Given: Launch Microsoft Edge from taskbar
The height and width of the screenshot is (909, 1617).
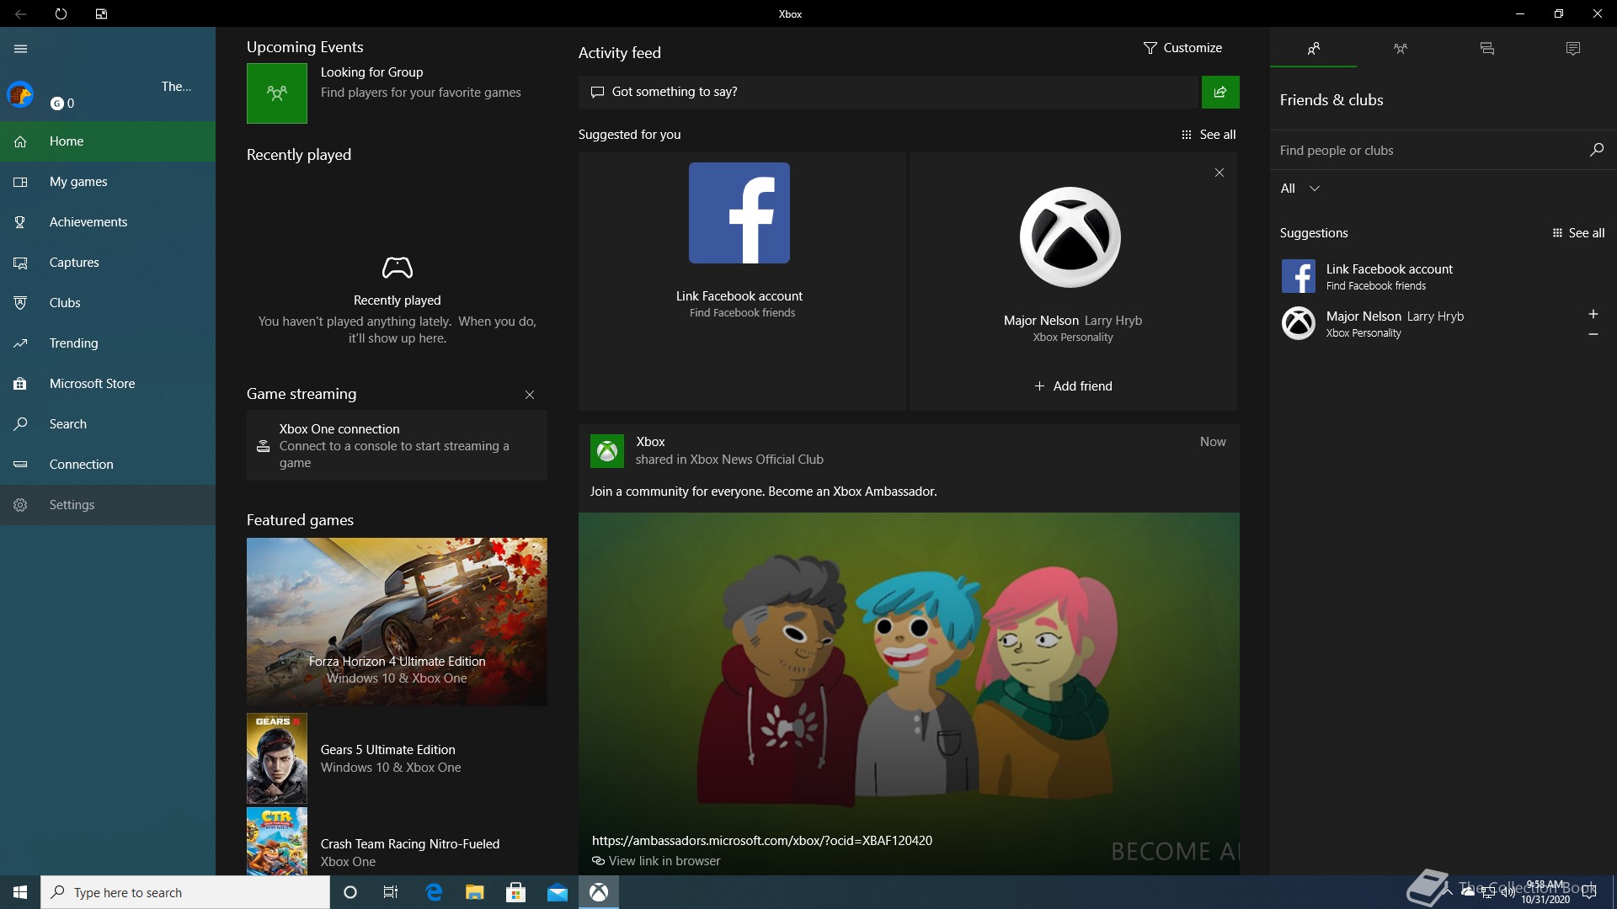Looking at the screenshot, I should [x=433, y=892].
